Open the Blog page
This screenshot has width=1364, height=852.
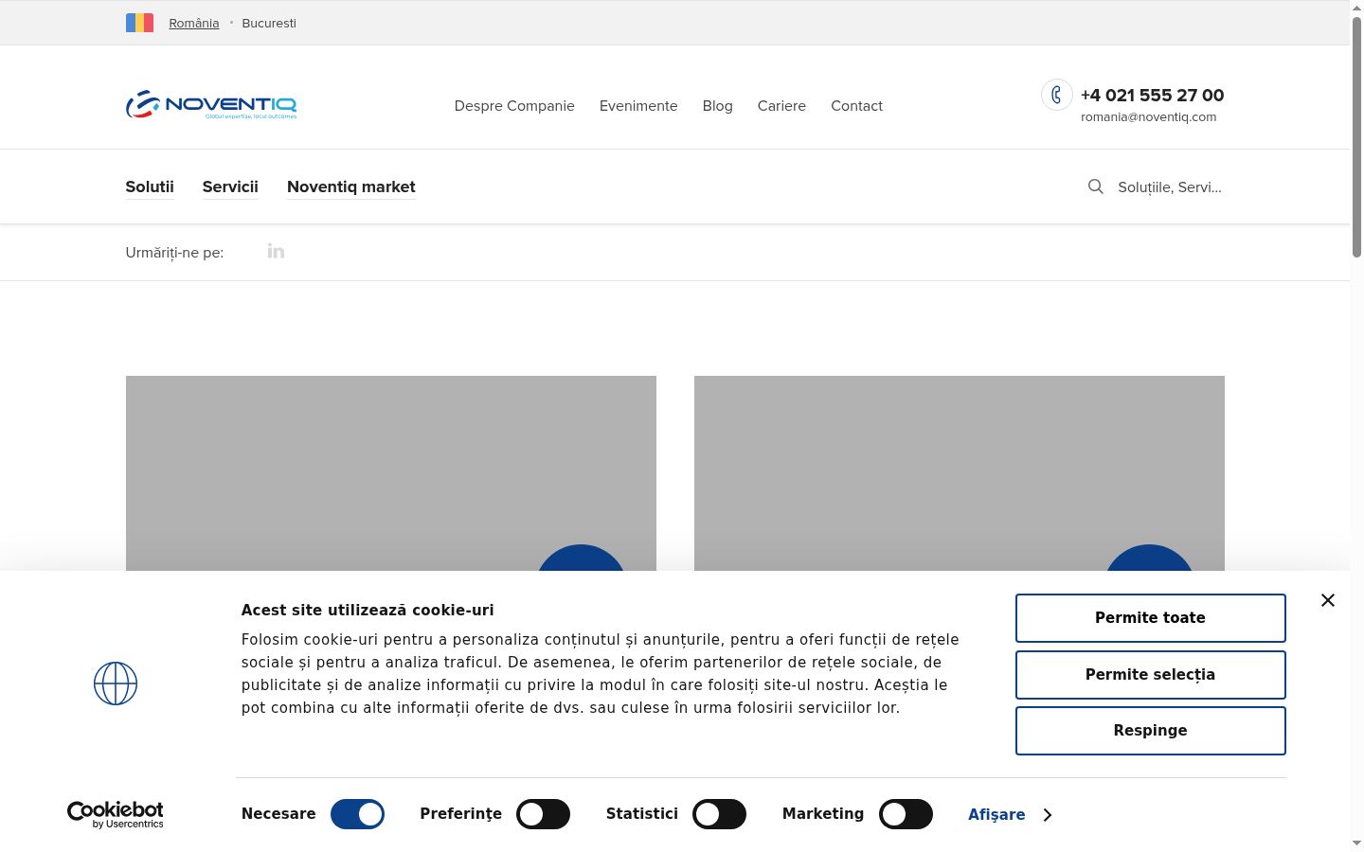(718, 106)
